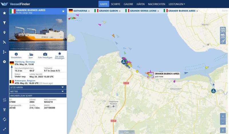Click the ship photo thumbnail

click(x=38, y=33)
